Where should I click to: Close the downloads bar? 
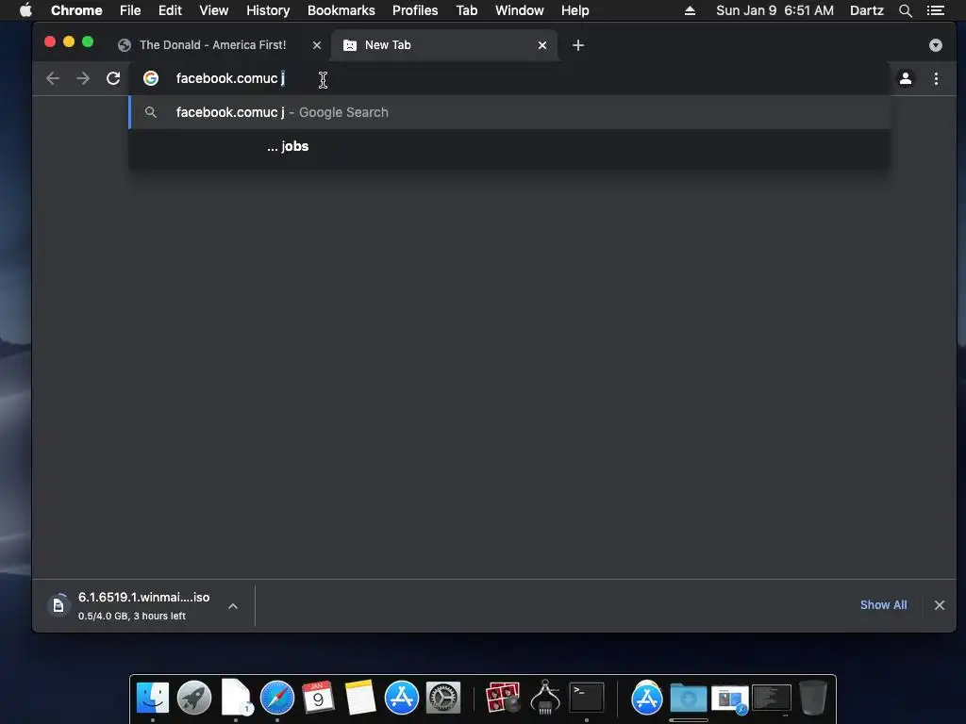click(x=940, y=605)
